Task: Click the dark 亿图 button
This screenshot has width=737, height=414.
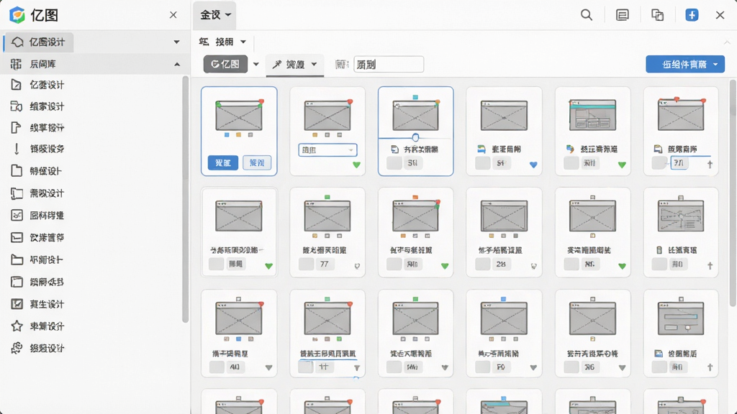Action: point(225,64)
